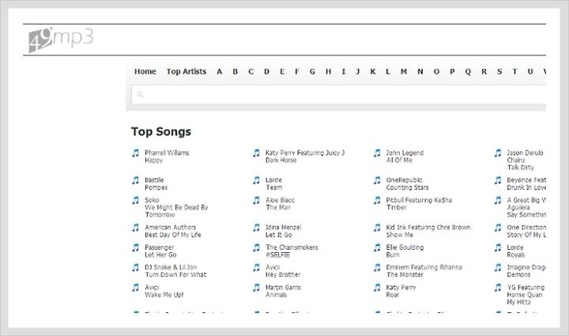Click music note icon beside OneRepublic
569x336 pixels.
[x=377, y=180]
